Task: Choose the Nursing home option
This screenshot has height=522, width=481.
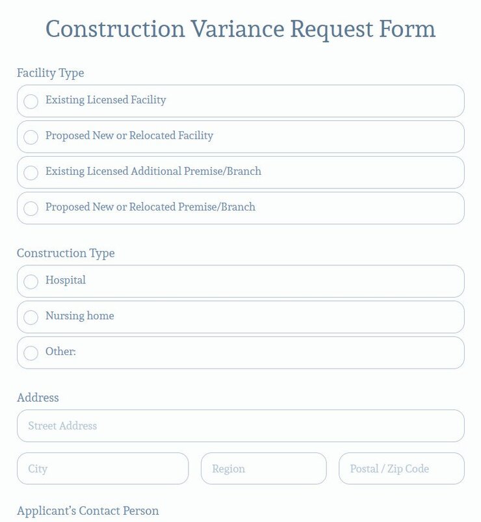Action: coord(31,317)
